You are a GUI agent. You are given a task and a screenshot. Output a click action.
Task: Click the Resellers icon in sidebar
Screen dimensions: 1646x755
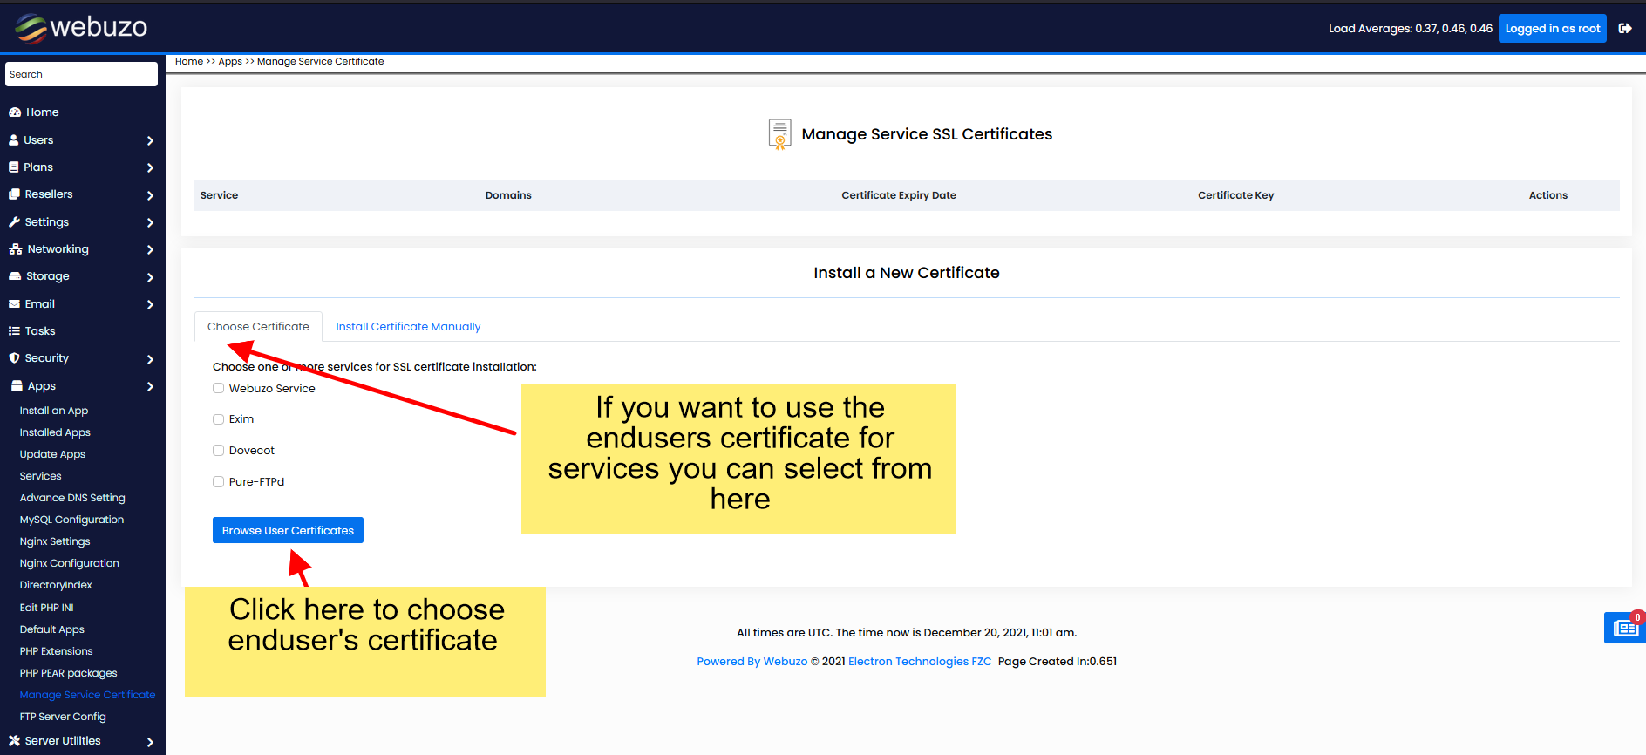click(14, 194)
